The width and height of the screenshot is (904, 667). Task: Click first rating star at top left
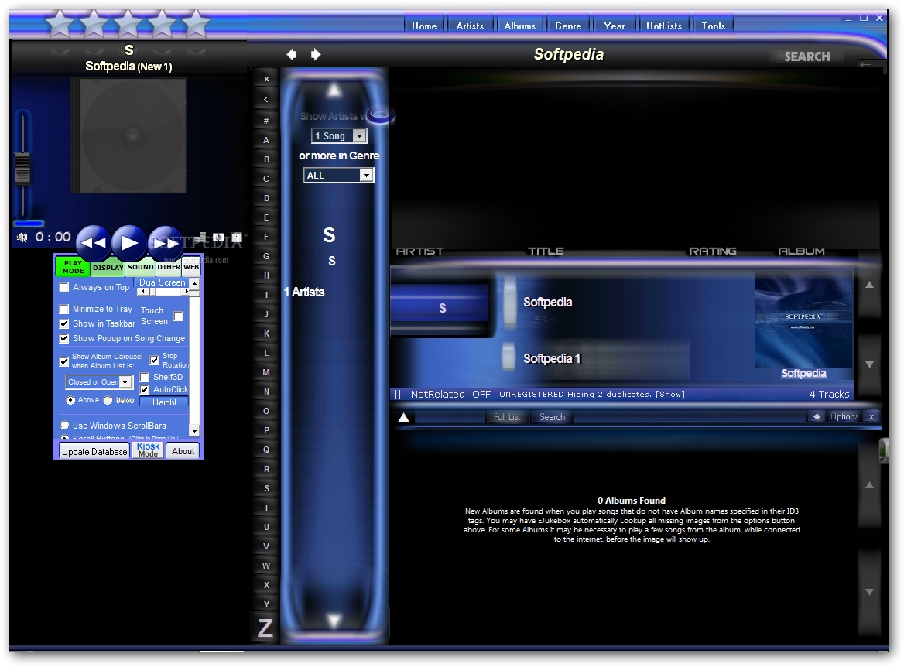click(x=60, y=23)
